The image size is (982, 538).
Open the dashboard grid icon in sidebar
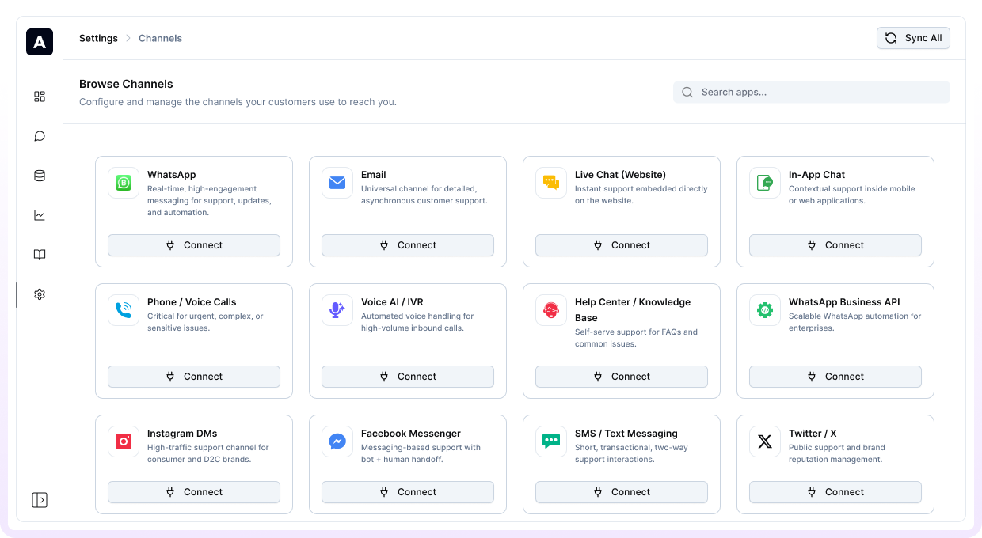coord(40,97)
